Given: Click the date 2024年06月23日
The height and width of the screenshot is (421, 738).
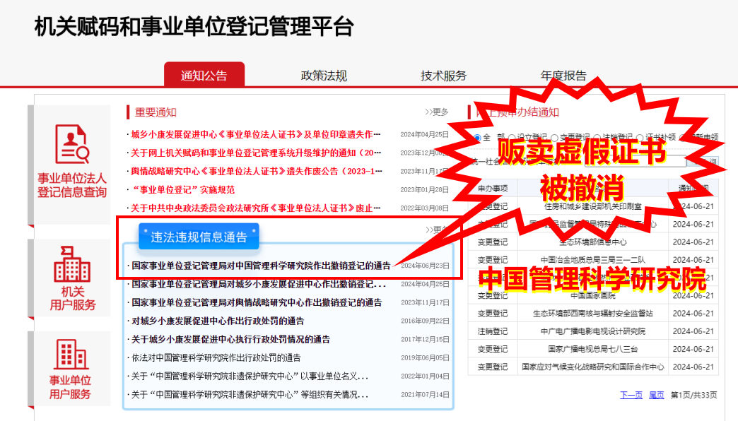Looking at the screenshot, I should 425,266.
